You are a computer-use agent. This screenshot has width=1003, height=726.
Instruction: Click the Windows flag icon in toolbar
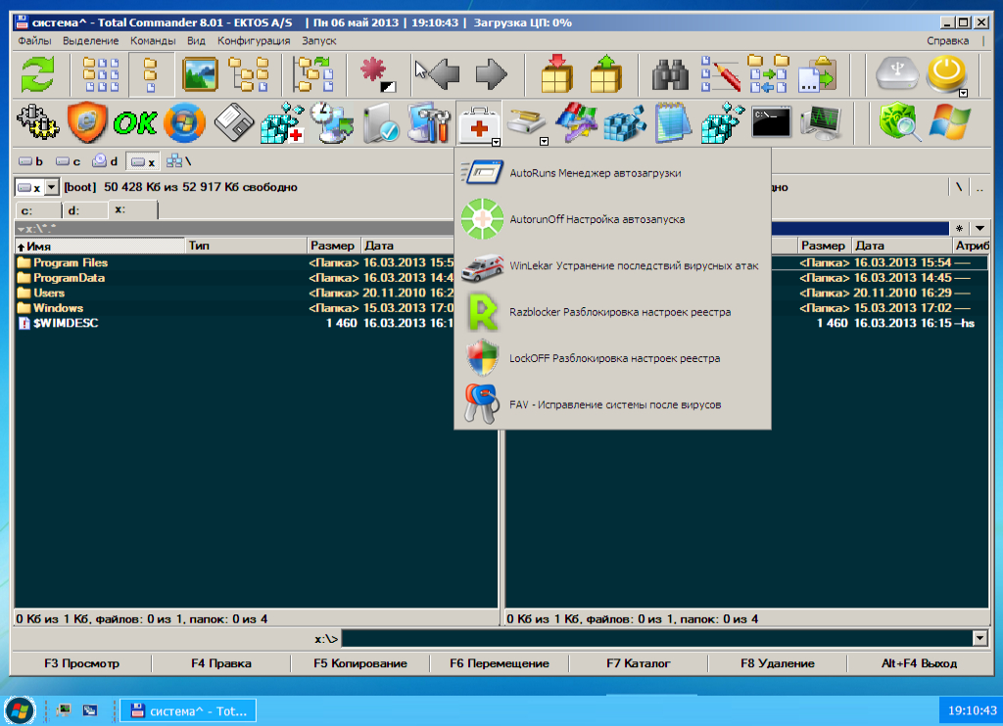[x=949, y=122]
